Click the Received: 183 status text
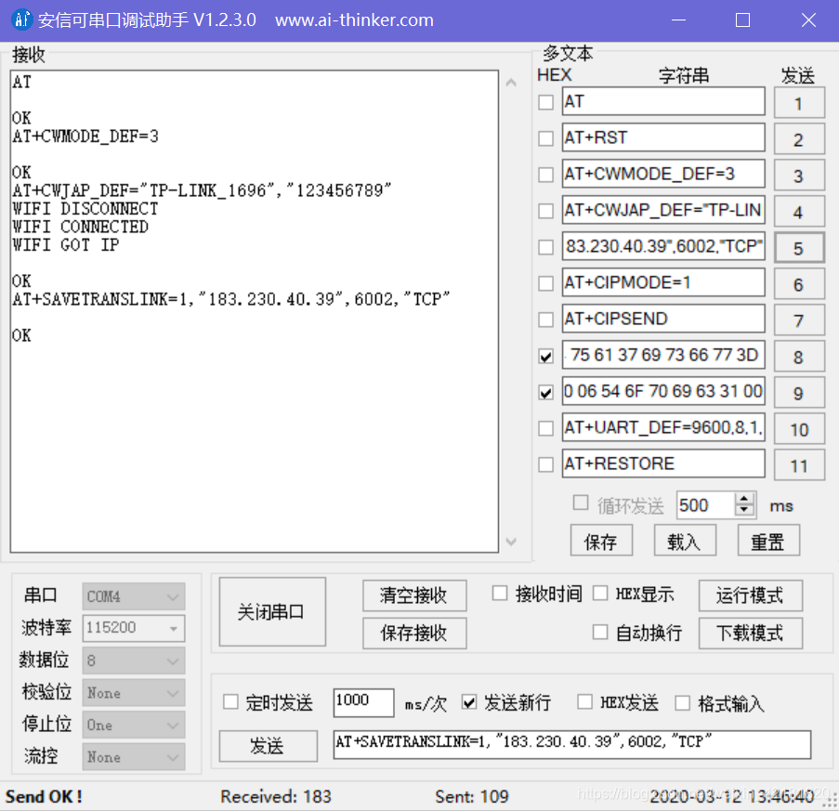 [x=276, y=796]
